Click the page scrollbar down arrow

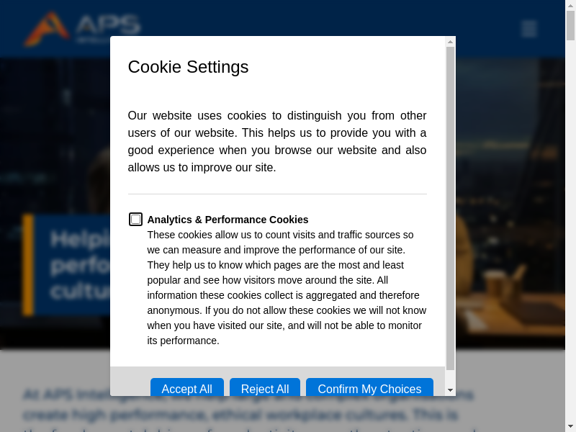tap(570, 426)
